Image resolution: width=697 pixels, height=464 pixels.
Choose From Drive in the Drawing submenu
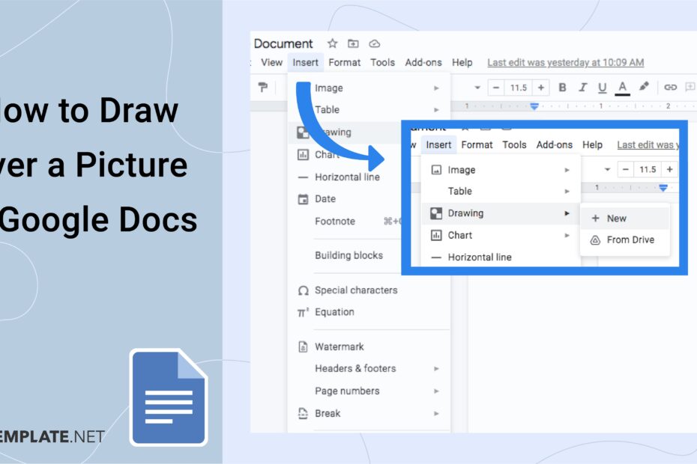click(624, 239)
